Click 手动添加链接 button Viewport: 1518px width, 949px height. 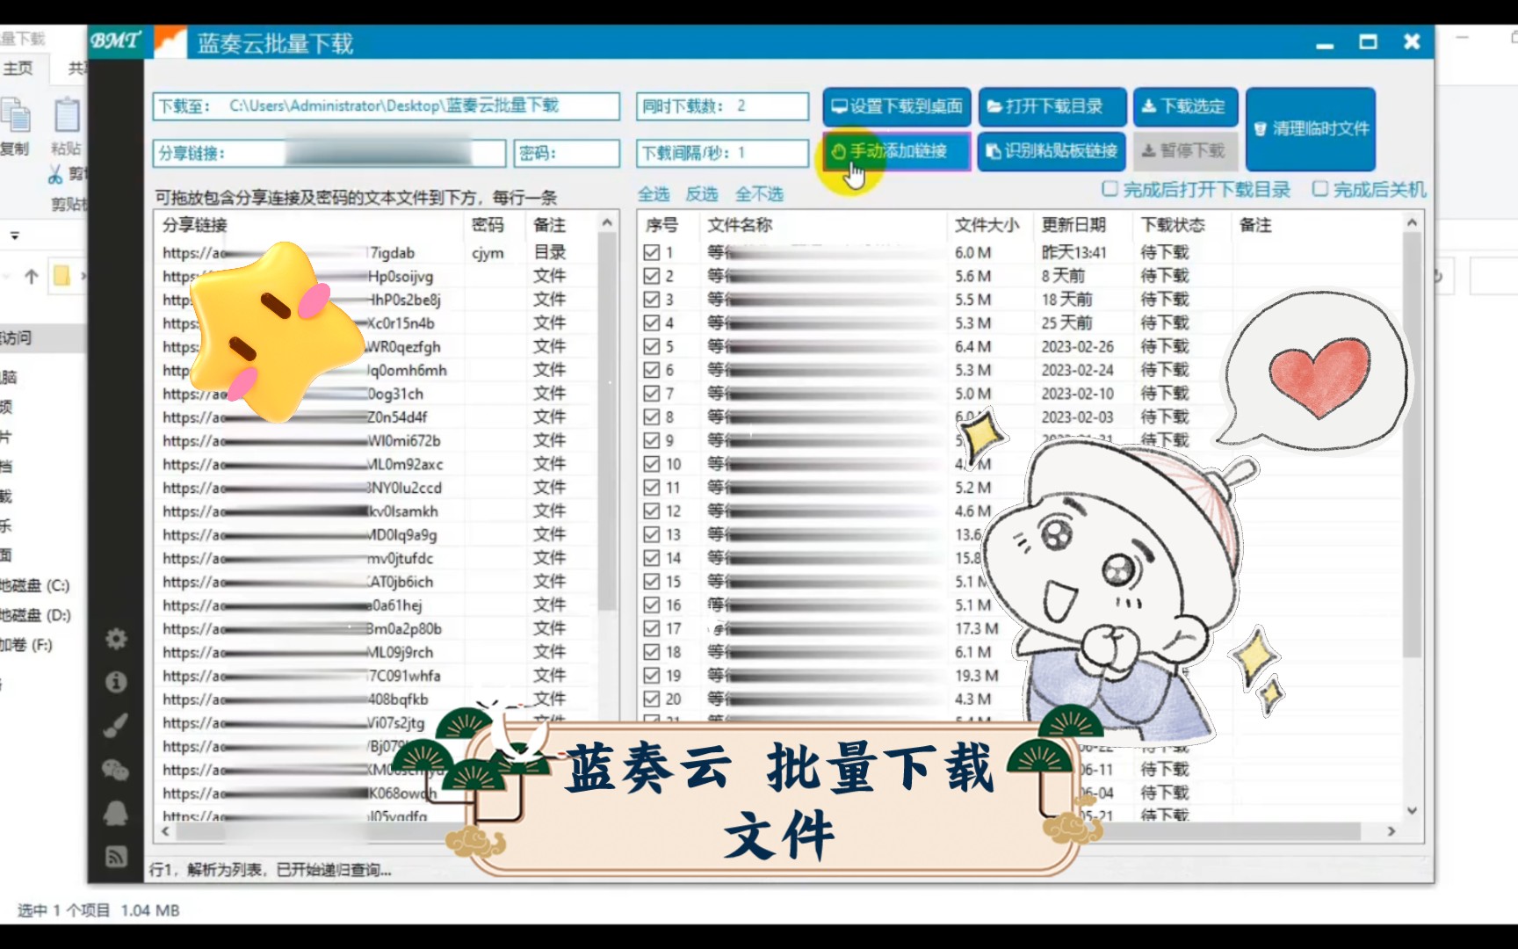point(897,151)
